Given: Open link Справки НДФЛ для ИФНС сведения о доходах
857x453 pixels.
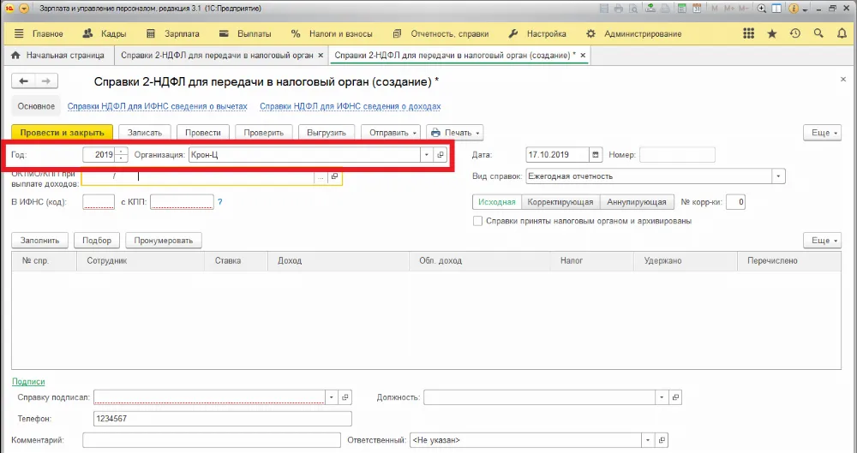Looking at the screenshot, I should pos(351,106).
